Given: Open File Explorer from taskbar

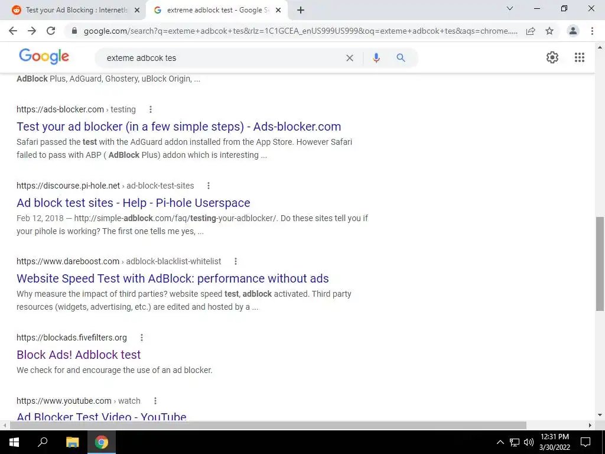Looking at the screenshot, I should [72, 442].
